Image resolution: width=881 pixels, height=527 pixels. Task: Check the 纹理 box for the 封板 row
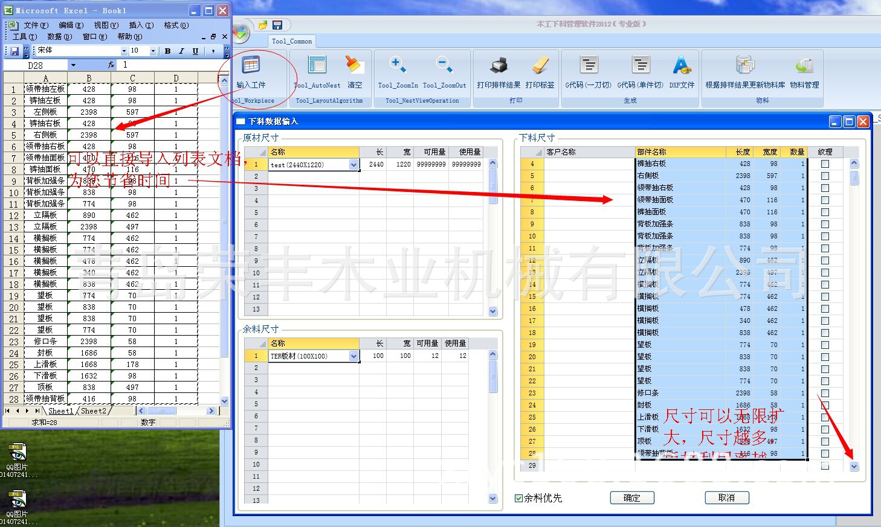pos(825,405)
